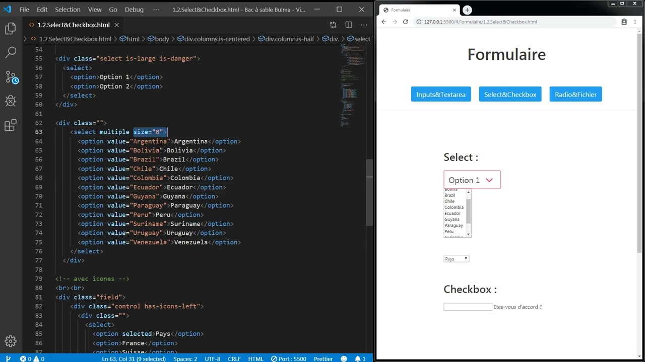
Task: Go back in the browser
Action: [x=384, y=22]
